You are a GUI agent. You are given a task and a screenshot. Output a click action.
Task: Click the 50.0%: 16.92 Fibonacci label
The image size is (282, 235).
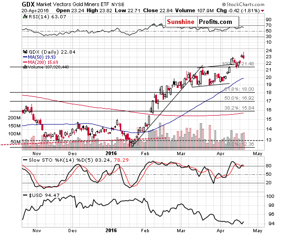coord(239,98)
